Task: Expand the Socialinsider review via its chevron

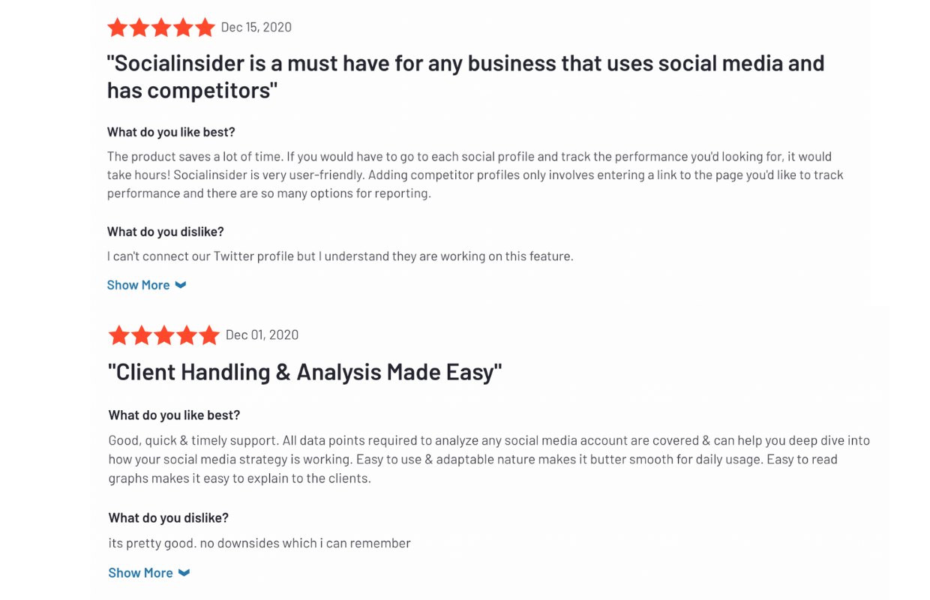Action: point(181,285)
